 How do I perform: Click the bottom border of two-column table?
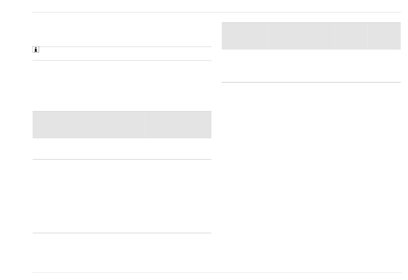pyautogui.click(x=122, y=159)
